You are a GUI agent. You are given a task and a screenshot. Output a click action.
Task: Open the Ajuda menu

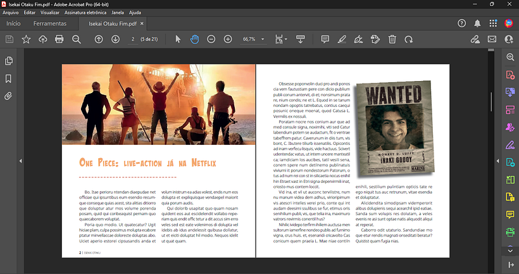click(135, 13)
